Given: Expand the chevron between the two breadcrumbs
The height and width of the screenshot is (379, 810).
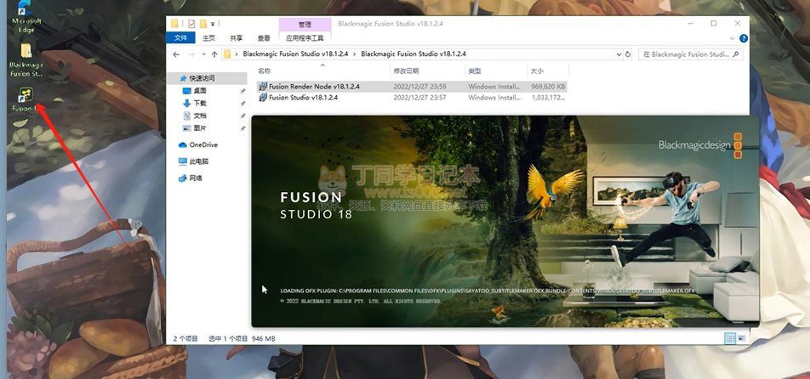Looking at the screenshot, I should [354, 54].
